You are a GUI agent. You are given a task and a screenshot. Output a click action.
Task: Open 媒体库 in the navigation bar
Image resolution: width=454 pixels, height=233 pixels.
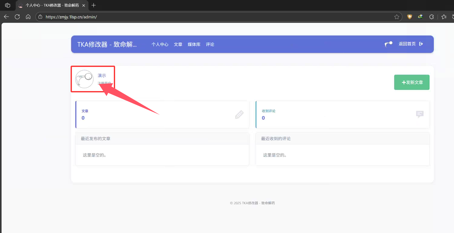(194, 44)
